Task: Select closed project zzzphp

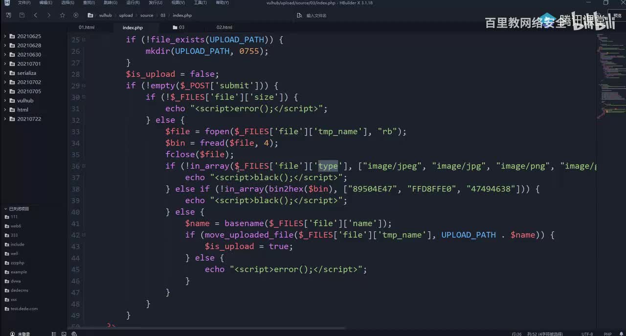Action: [x=17, y=263]
